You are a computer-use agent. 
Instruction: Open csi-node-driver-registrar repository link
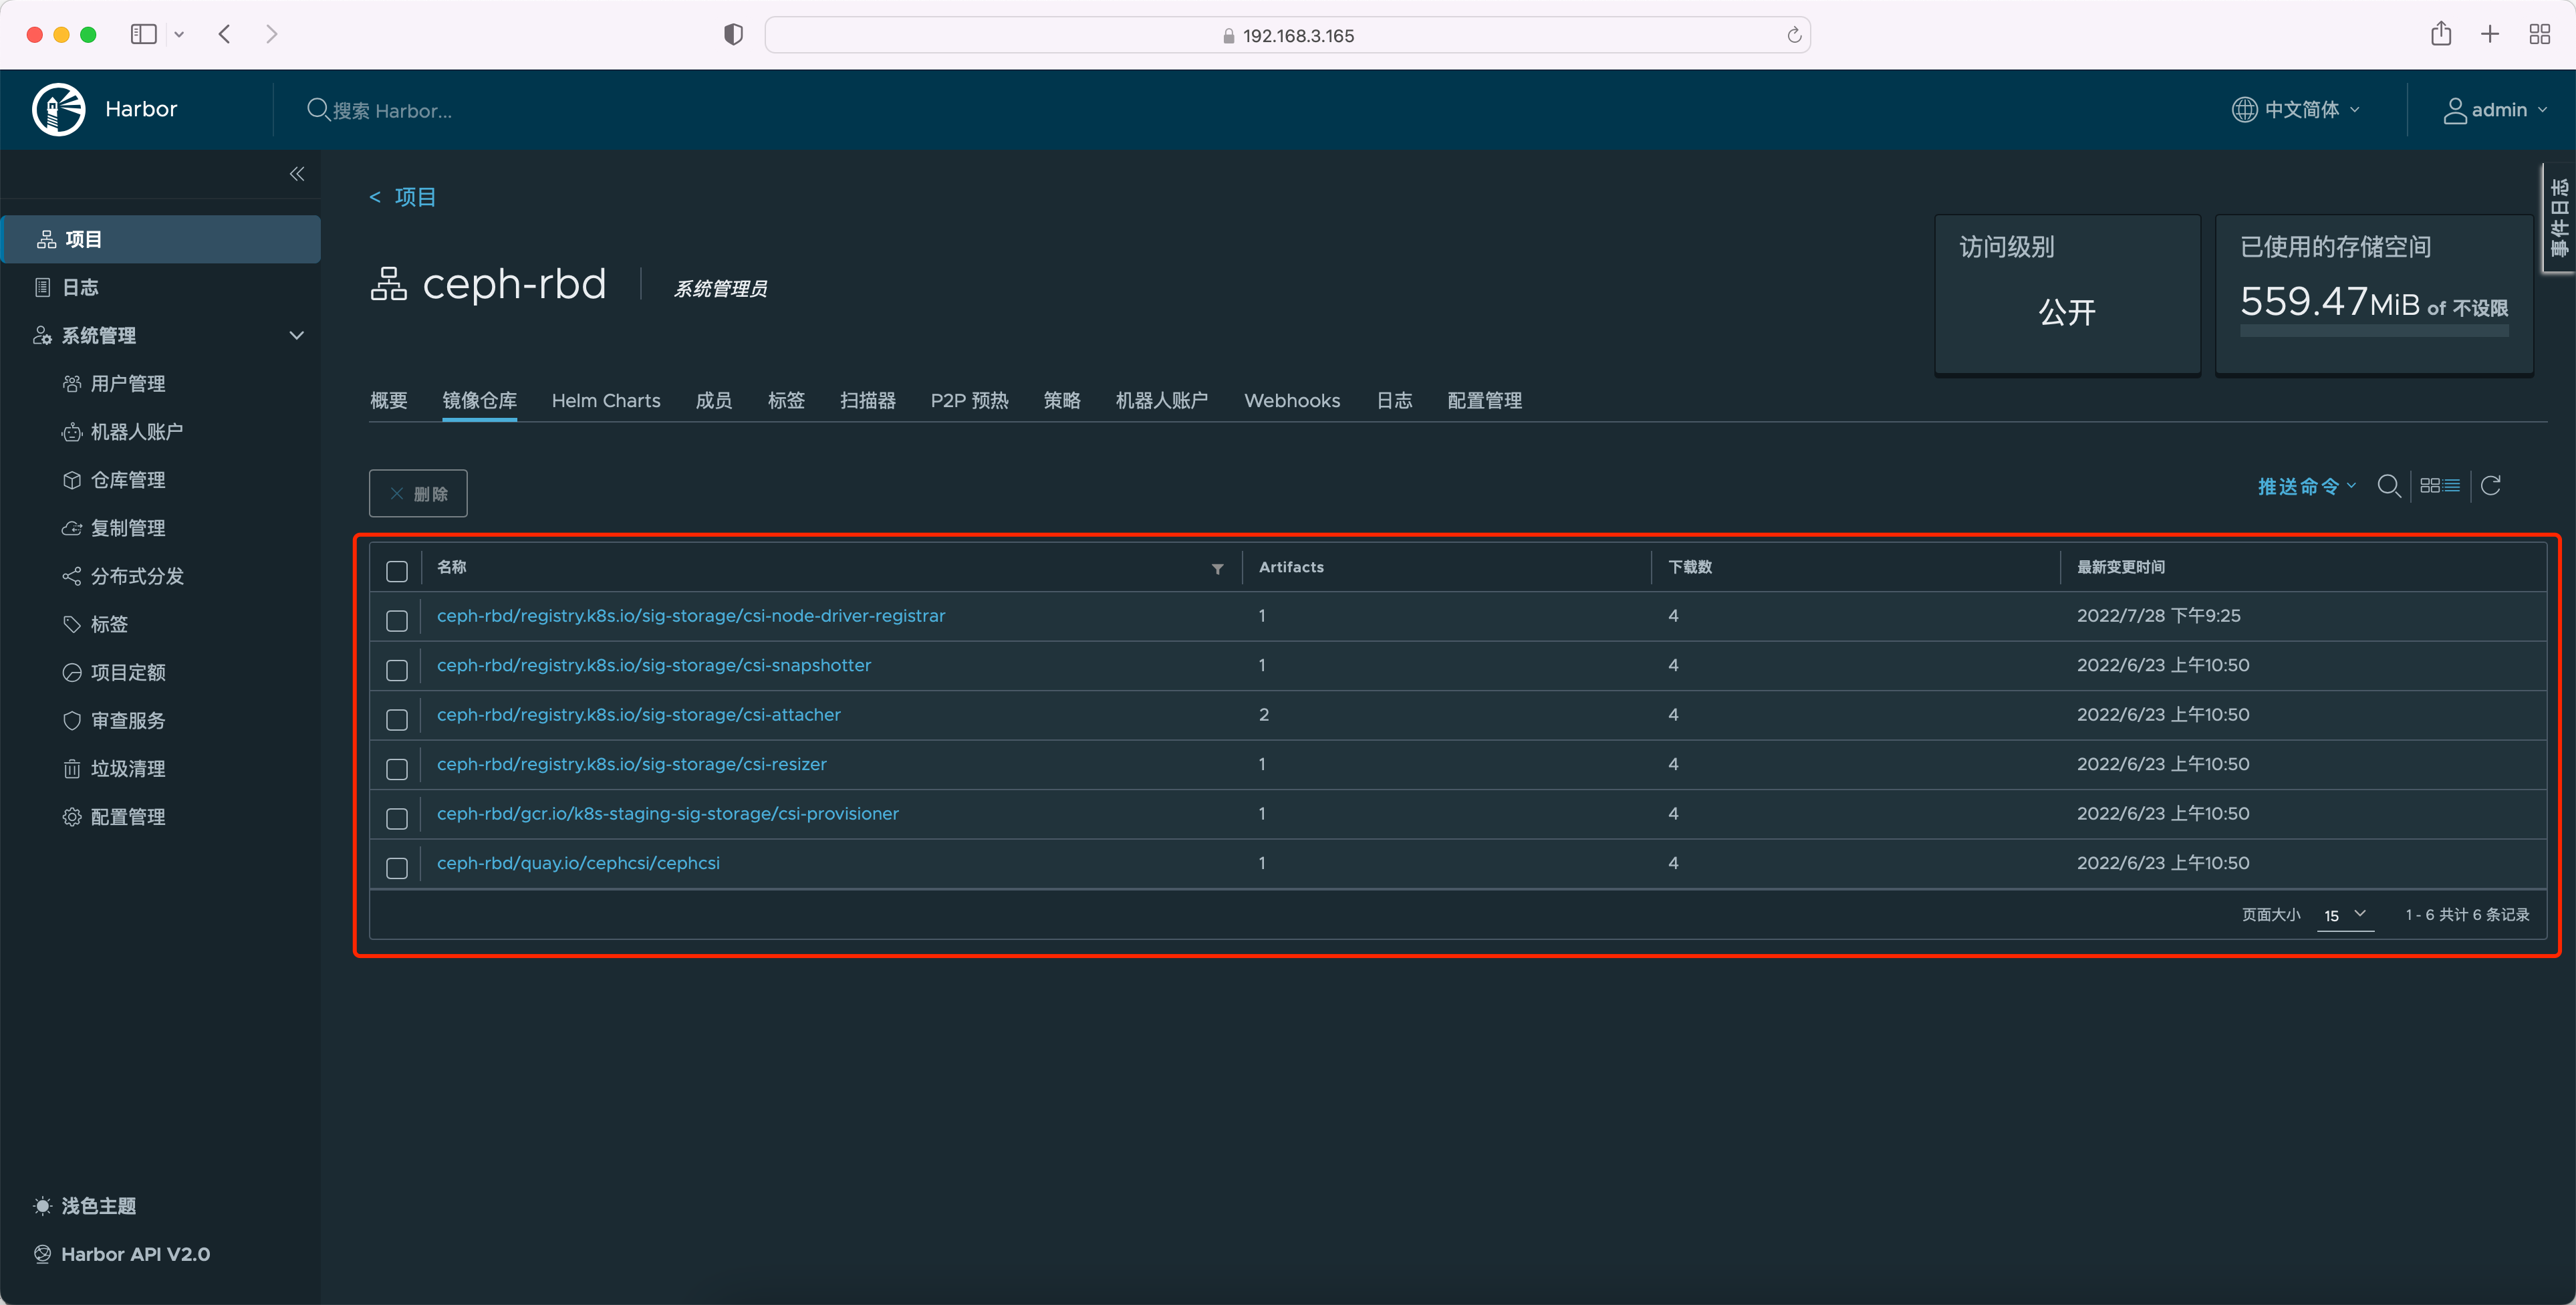coord(691,616)
